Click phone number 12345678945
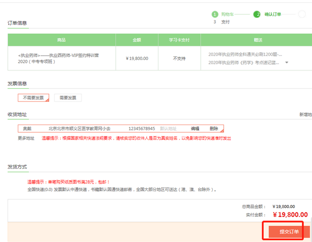The image size is (312, 242). click(x=142, y=128)
